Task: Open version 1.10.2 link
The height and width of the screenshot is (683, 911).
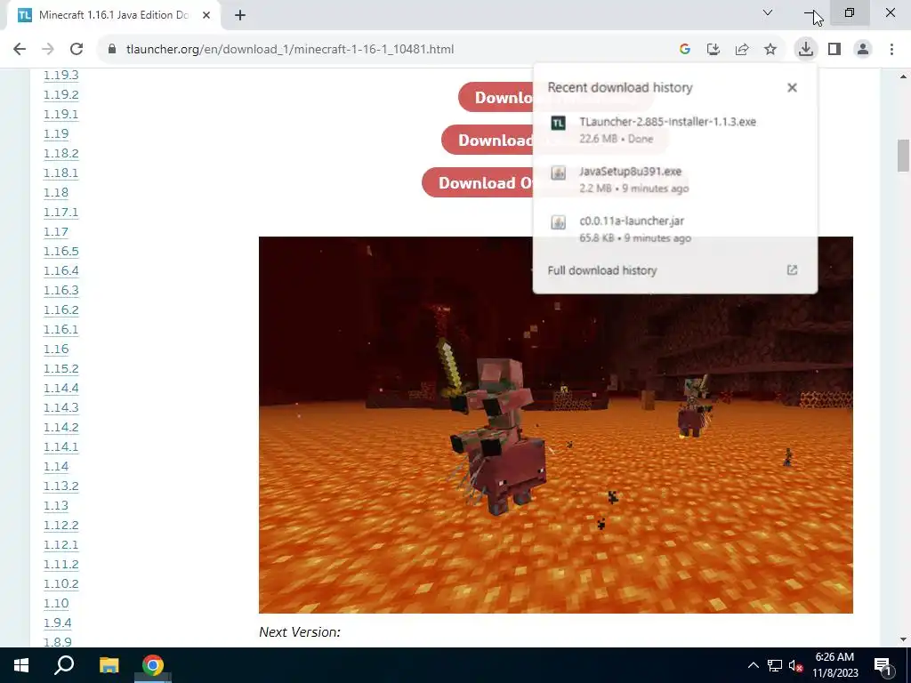Action: tap(61, 583)
